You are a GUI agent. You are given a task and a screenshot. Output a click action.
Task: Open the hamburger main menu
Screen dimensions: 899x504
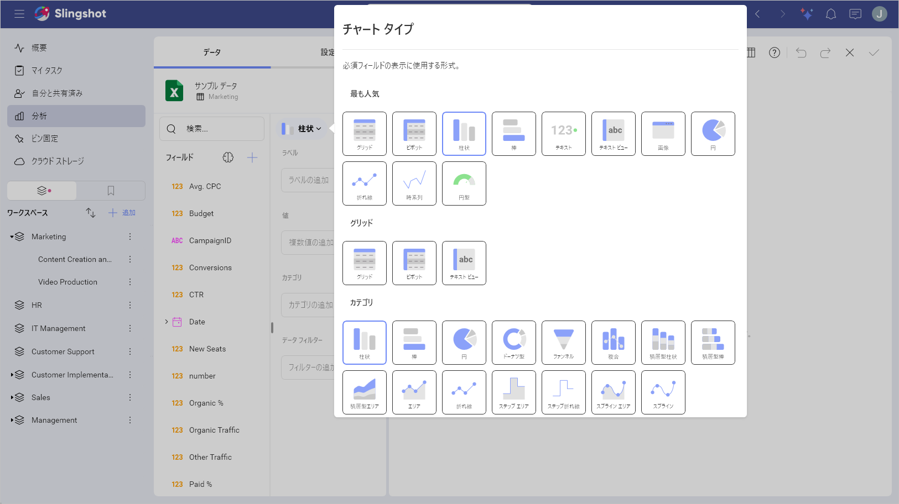(19, 14)
